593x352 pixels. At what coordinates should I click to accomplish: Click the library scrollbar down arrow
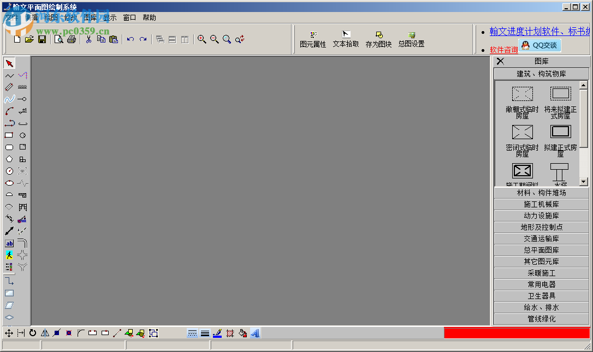click(583, 182)
